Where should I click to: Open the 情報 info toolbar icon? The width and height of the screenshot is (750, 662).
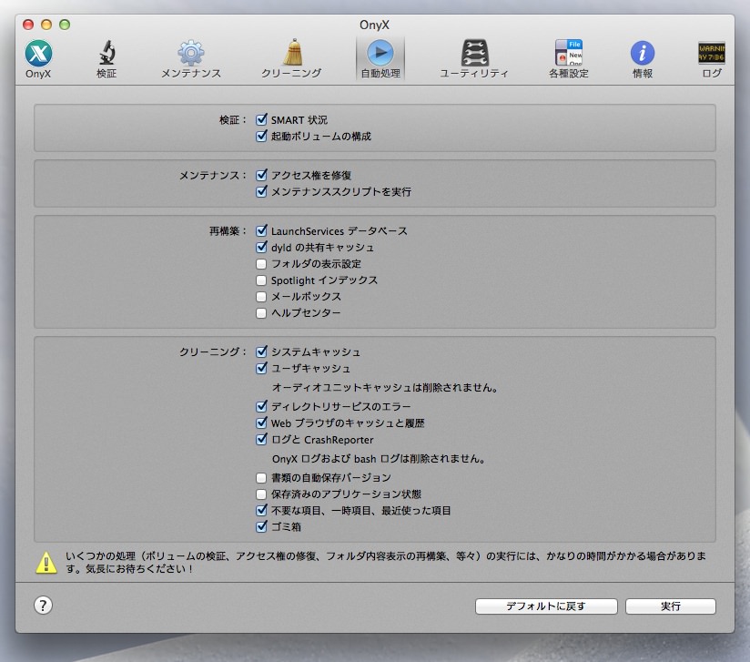click(643, 59)
